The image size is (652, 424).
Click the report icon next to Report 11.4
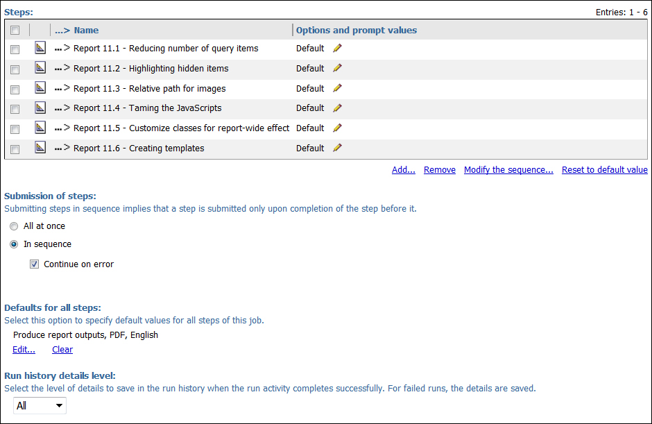coord(40,108)
